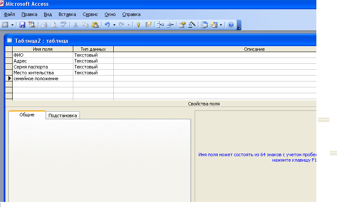Click data type cell for Серия паспорта
Image resolution: width=337 pixels, height=207 pixels.
pyautogui.click(x=93, y=67)
